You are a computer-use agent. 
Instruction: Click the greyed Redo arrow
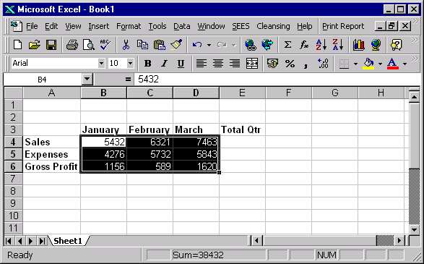click(x=222, y=45)
